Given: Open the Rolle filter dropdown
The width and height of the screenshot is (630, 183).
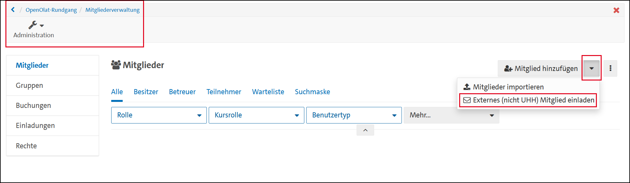Looking at the screenshot, I should pos(159,115).
